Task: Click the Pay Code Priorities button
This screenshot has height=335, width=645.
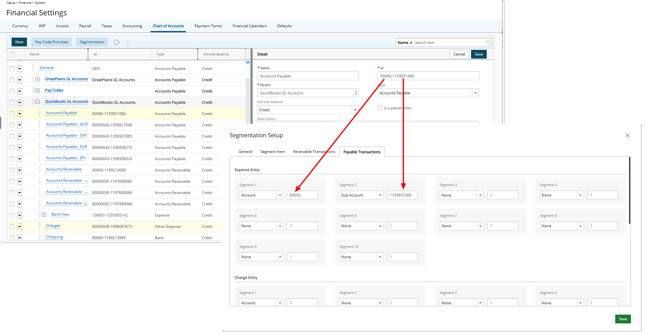Action: (51, 42)
